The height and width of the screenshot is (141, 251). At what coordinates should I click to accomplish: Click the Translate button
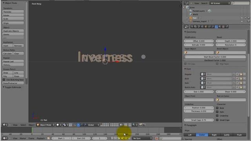pos(13,12)
